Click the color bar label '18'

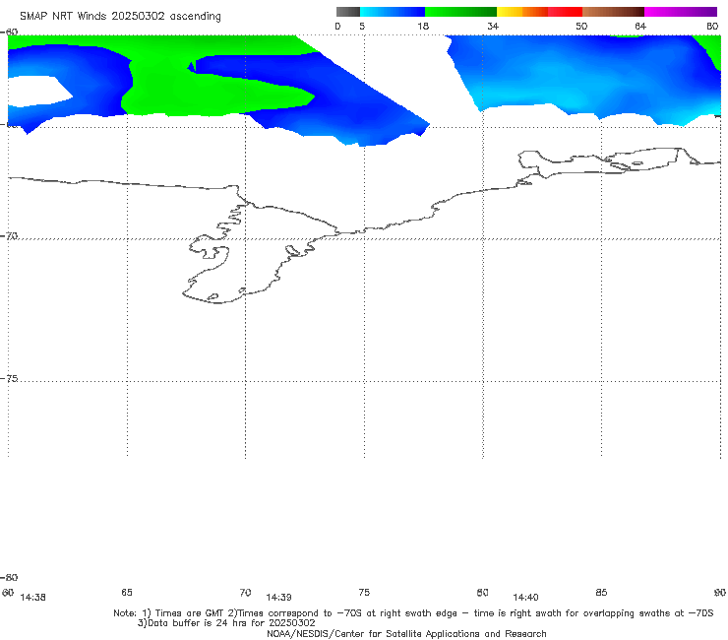click(423, 27)
